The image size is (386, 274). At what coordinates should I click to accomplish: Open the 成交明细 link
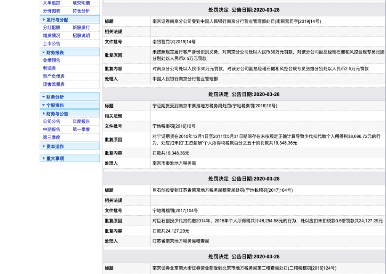tap(81, 3)
